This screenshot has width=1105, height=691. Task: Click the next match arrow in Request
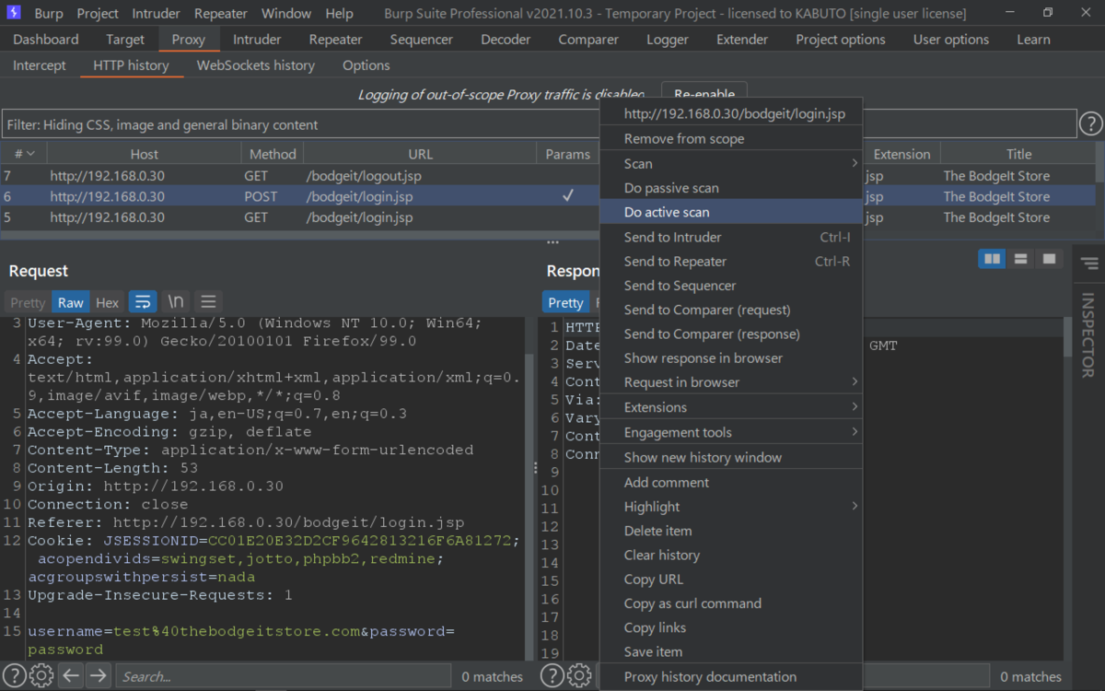97,676
